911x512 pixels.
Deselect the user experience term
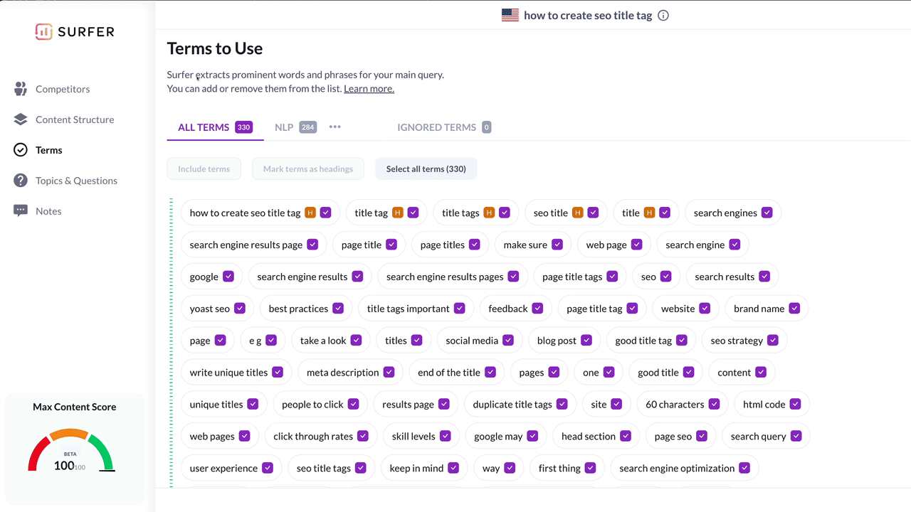click(x=268, y=468)
